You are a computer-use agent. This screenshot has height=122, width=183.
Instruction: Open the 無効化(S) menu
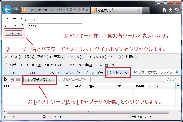click(x=44, y=57)
